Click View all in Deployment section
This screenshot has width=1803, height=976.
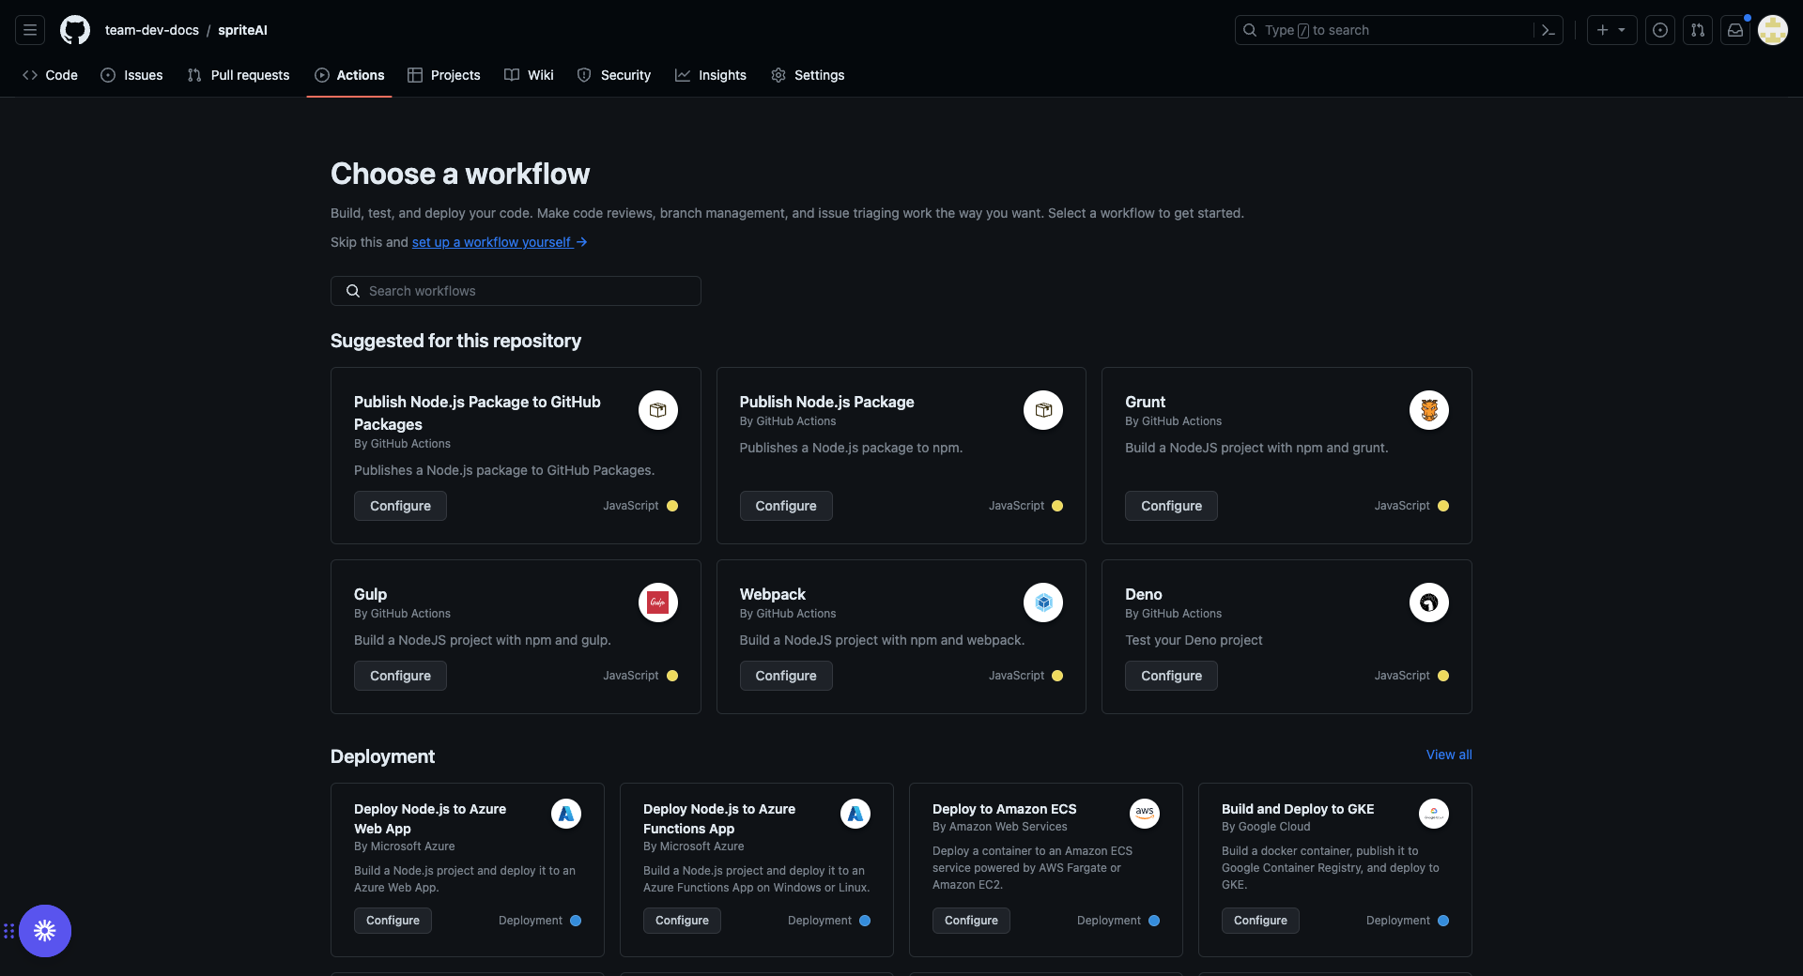(1448, 755)
